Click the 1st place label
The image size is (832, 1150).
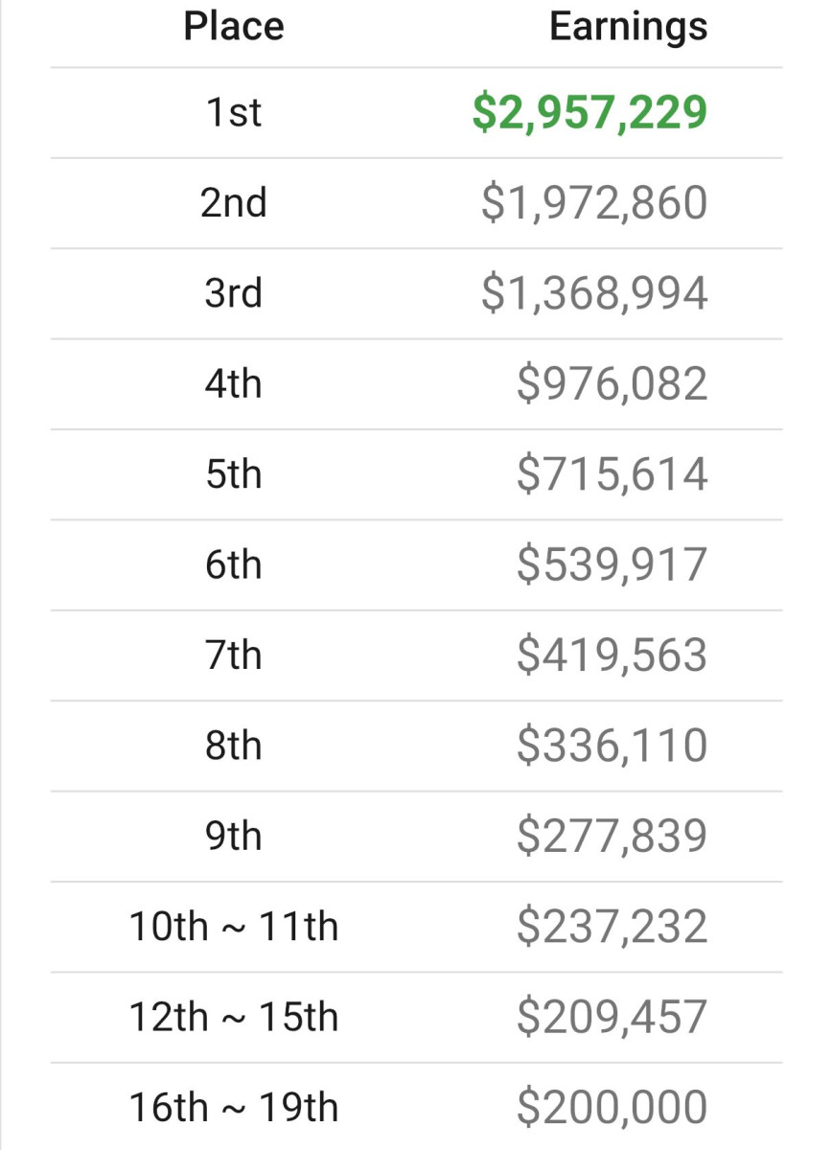pyautogui.click(x=234, y=113)
